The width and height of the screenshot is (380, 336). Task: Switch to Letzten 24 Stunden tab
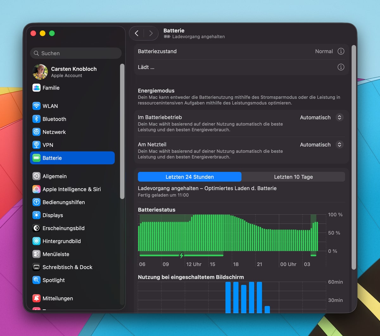[190, 177]
